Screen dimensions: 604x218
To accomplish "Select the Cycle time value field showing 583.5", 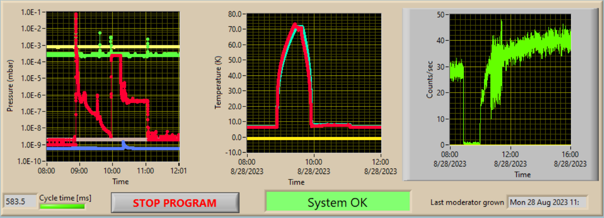I will 20,202.
